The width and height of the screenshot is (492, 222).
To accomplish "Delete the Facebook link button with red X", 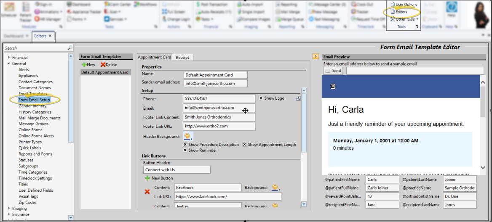I will tap(147, 192).
